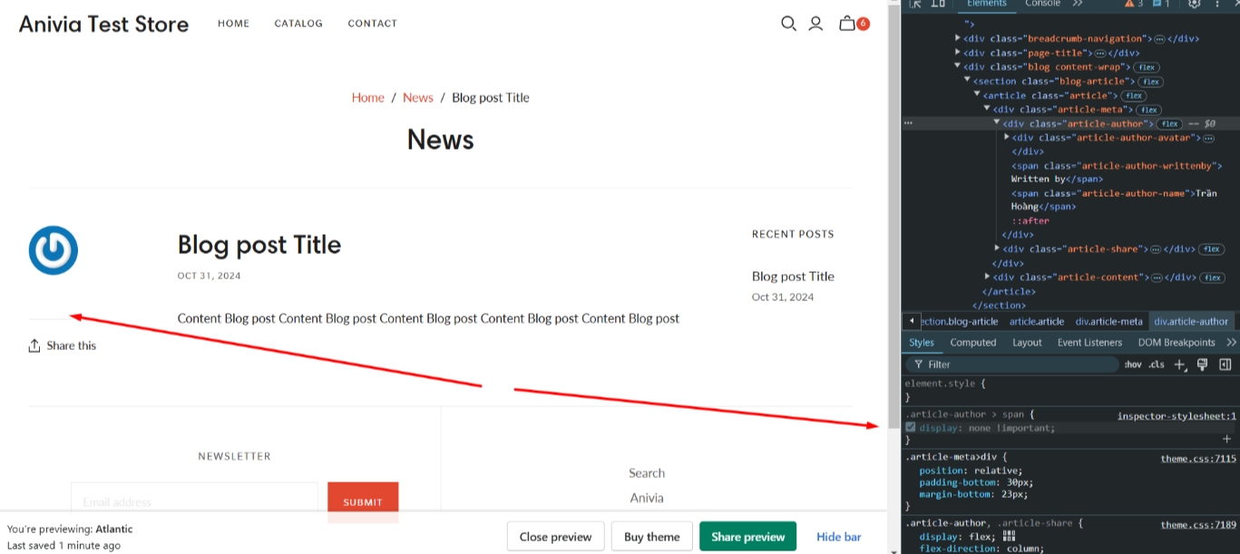Go to CATALOG in store menu

click(x=298, y=24)
